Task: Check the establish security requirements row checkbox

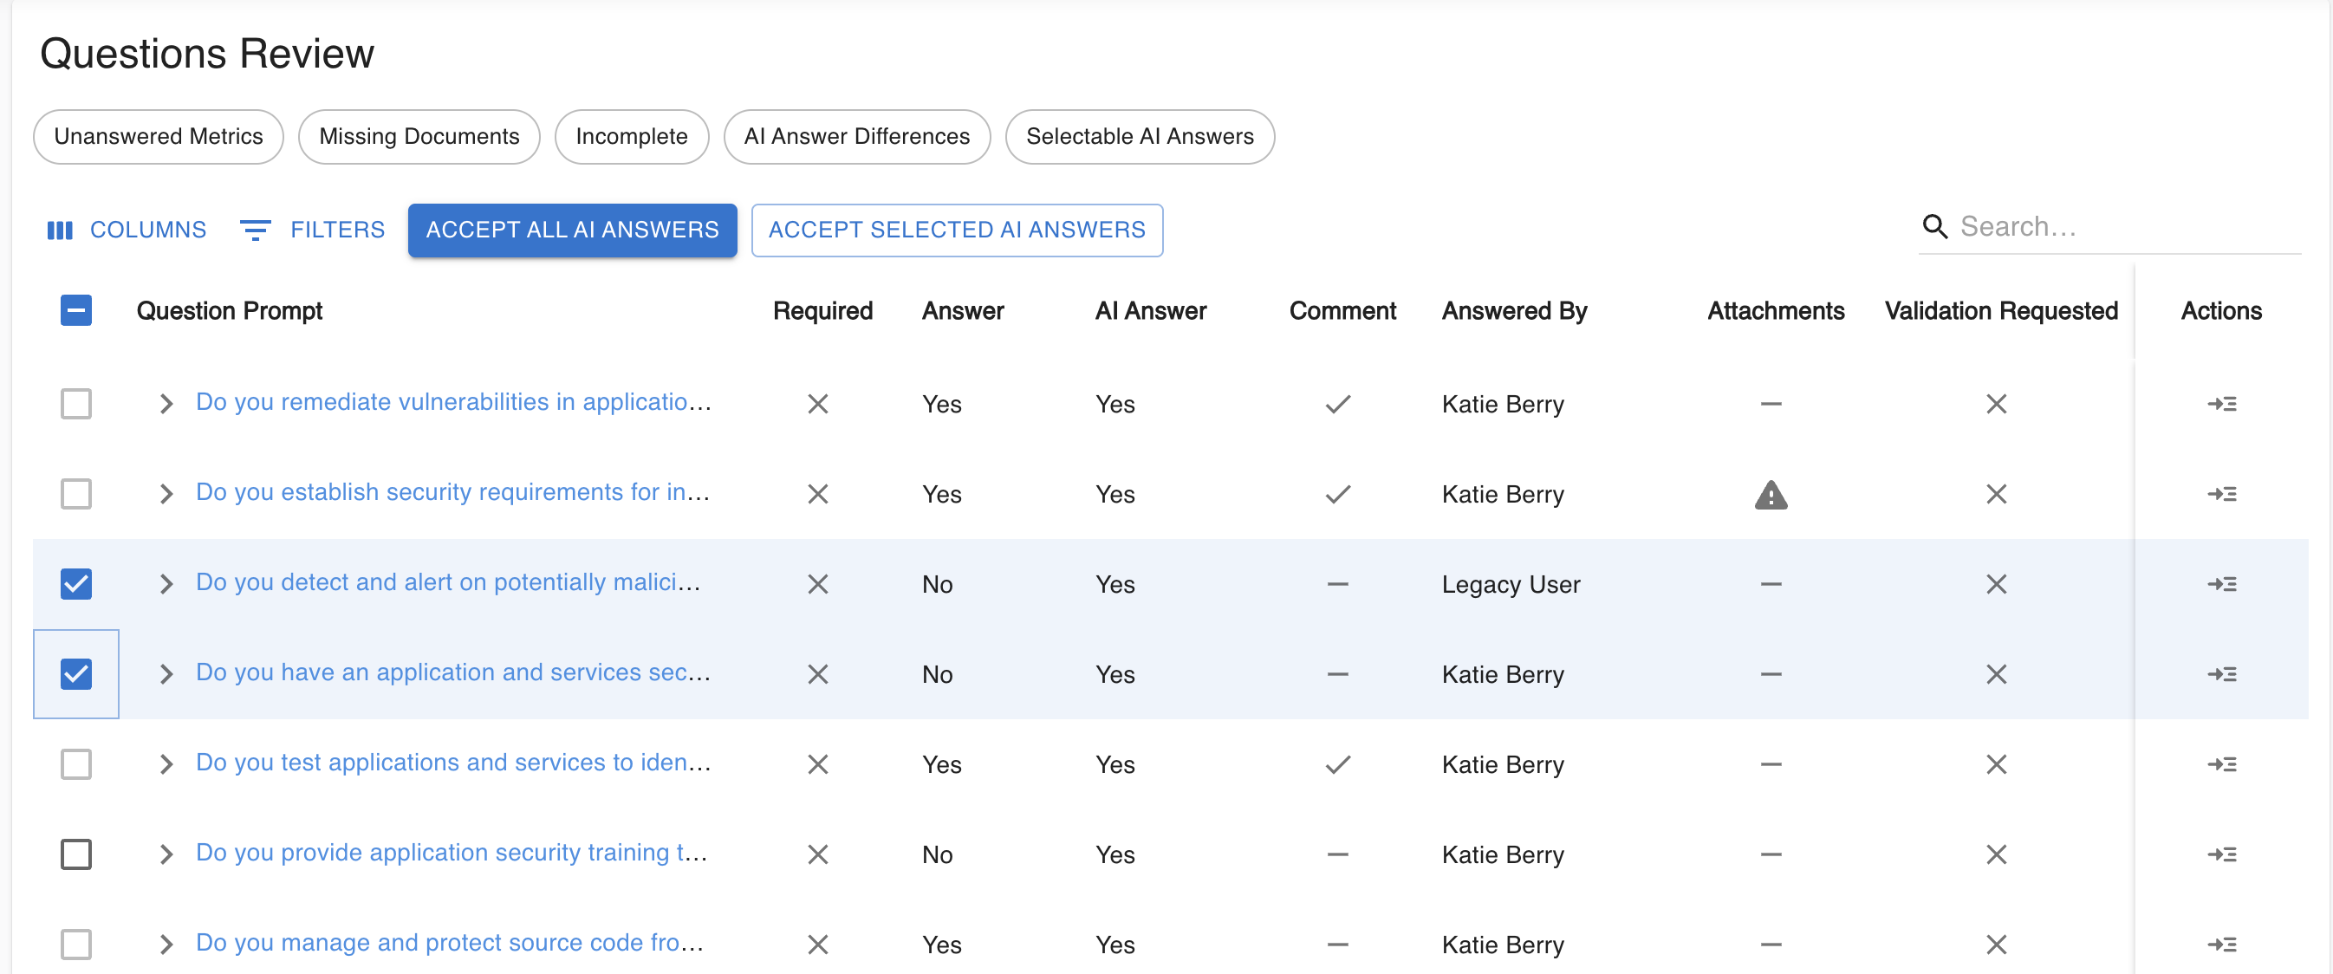Action: (76, 494)
